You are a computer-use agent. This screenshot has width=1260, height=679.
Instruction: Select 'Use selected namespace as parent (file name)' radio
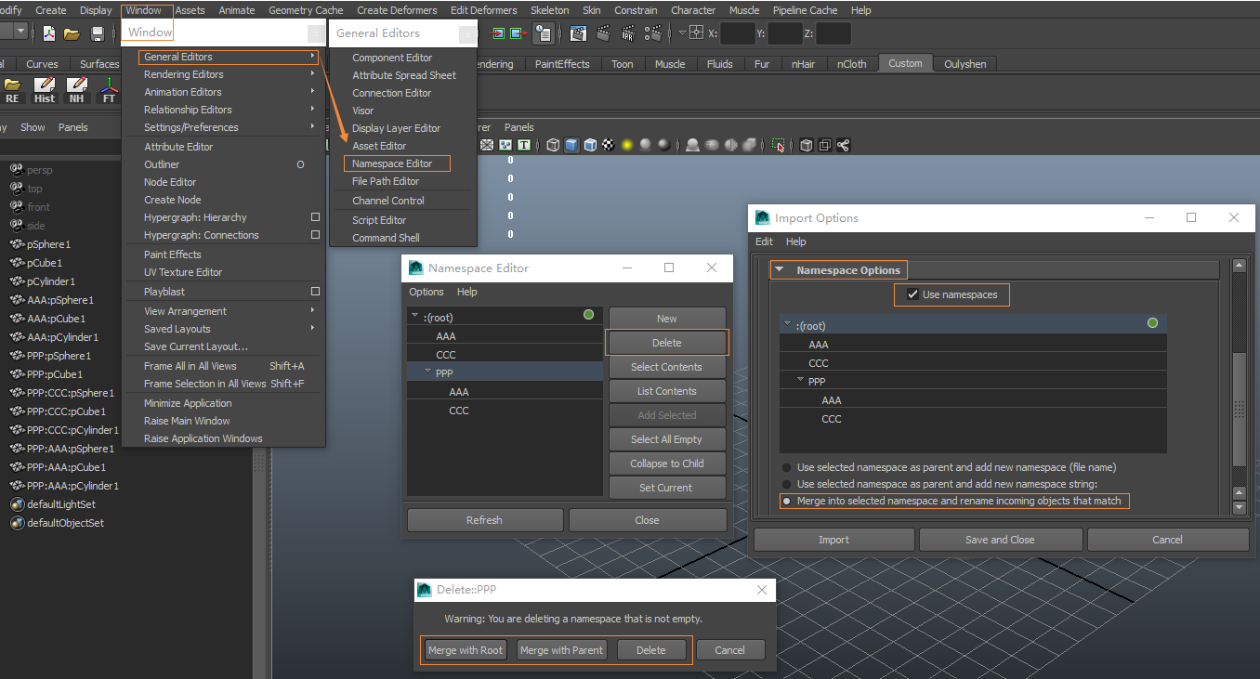point(787,468)
